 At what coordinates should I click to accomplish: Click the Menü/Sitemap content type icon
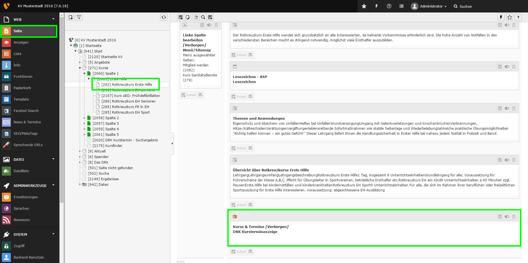[x=185, y=25]
